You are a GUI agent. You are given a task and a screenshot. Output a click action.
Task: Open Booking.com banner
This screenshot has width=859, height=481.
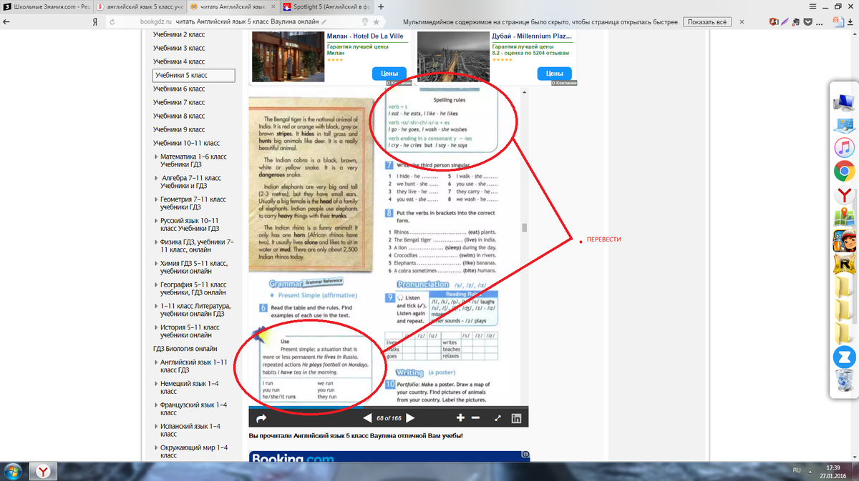(389, 457)
